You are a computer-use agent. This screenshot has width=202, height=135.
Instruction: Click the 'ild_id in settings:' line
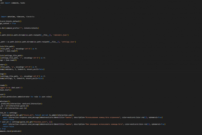(x=9, y=113)
